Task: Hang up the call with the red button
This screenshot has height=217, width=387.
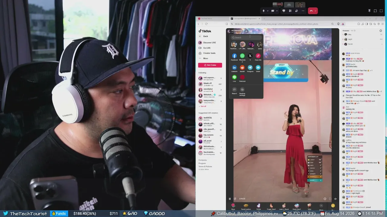Action: [x=311, y=11]
